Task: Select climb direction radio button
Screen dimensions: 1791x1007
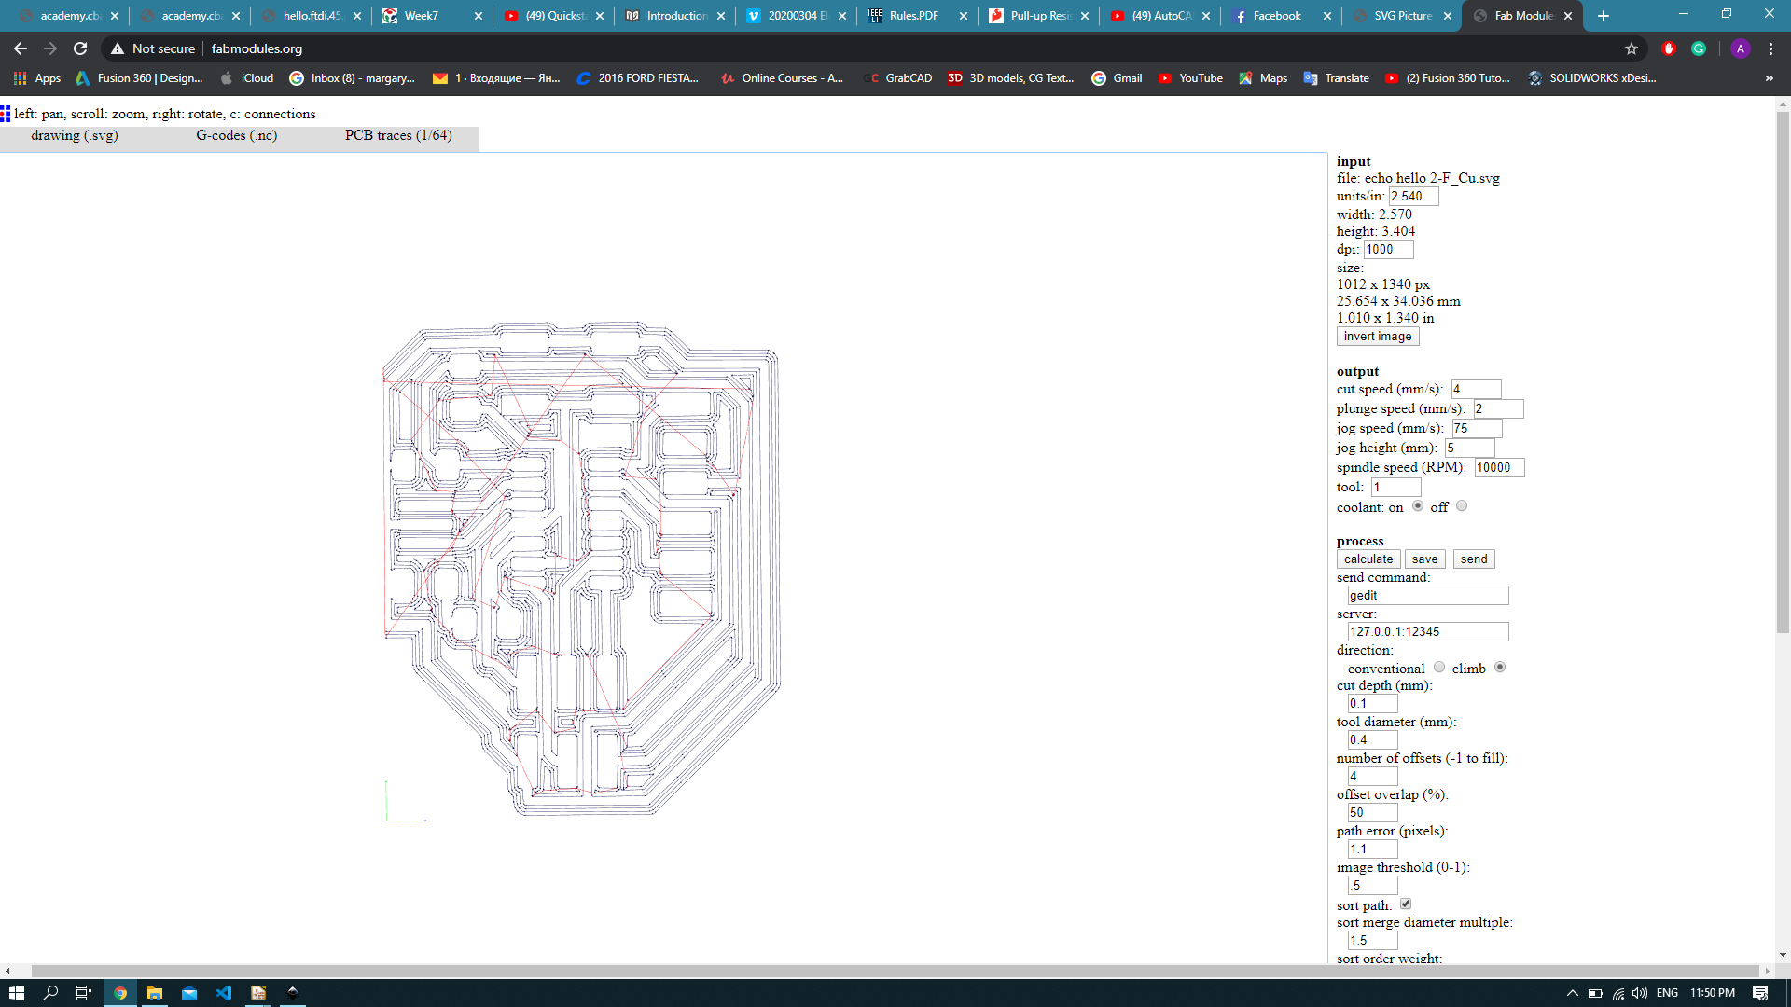Action: click(x=1500, y=668)
